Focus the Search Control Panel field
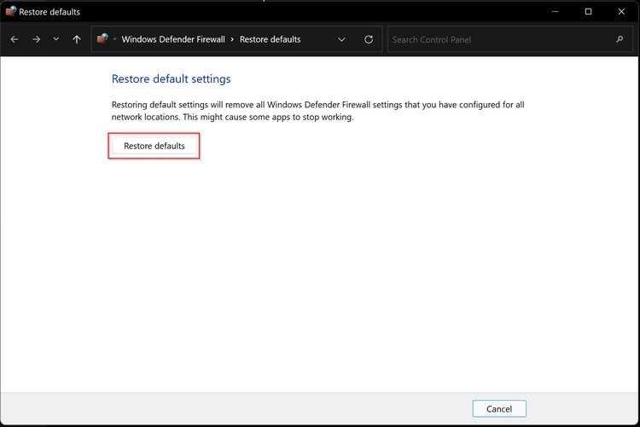This screenshot has height=427, width=640. [510, 39]
